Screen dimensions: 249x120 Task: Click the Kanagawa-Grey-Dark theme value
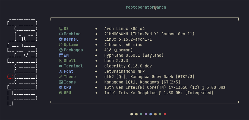click(149, 77)
